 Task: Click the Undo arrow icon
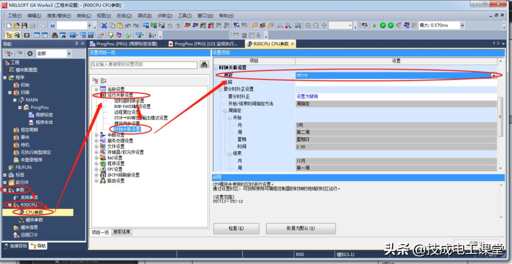coord(128,26)
